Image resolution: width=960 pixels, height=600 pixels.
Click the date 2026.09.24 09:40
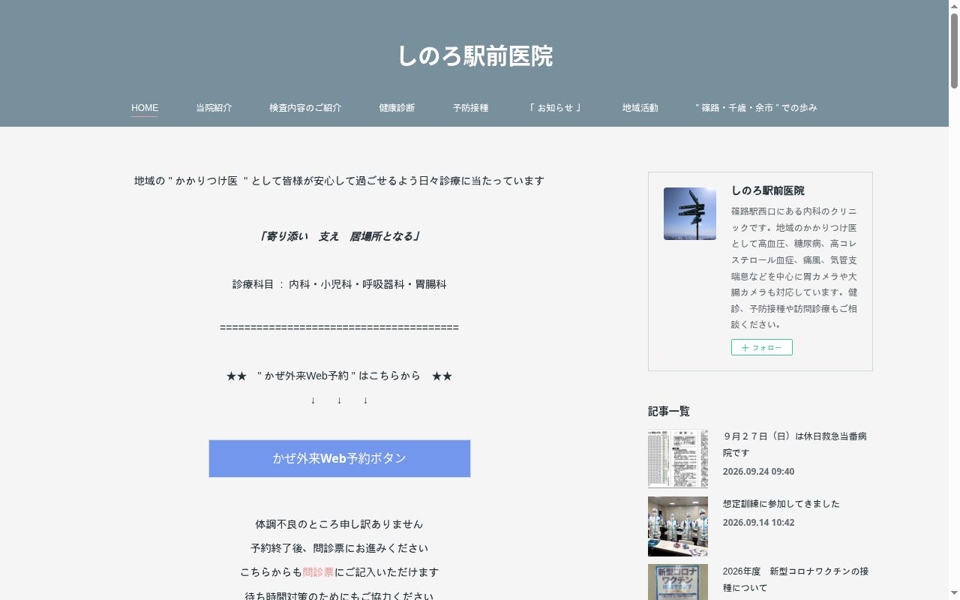tap(758, 472)
